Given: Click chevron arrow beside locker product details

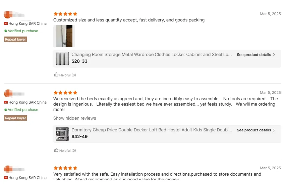Looking at the screenshot, I should [x=274, y=55].
